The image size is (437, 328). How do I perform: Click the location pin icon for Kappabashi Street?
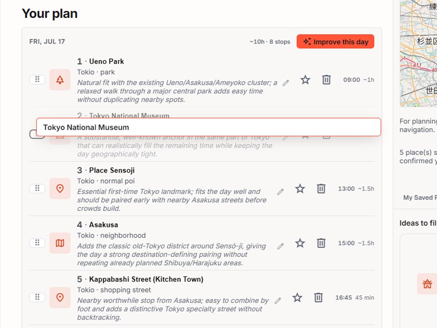[x=60, y=297]
